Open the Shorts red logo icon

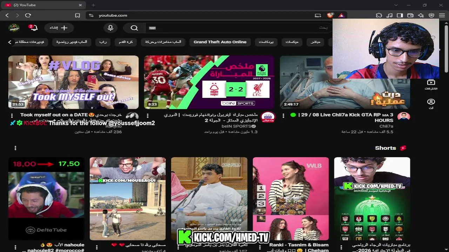(x=403, y=148)
